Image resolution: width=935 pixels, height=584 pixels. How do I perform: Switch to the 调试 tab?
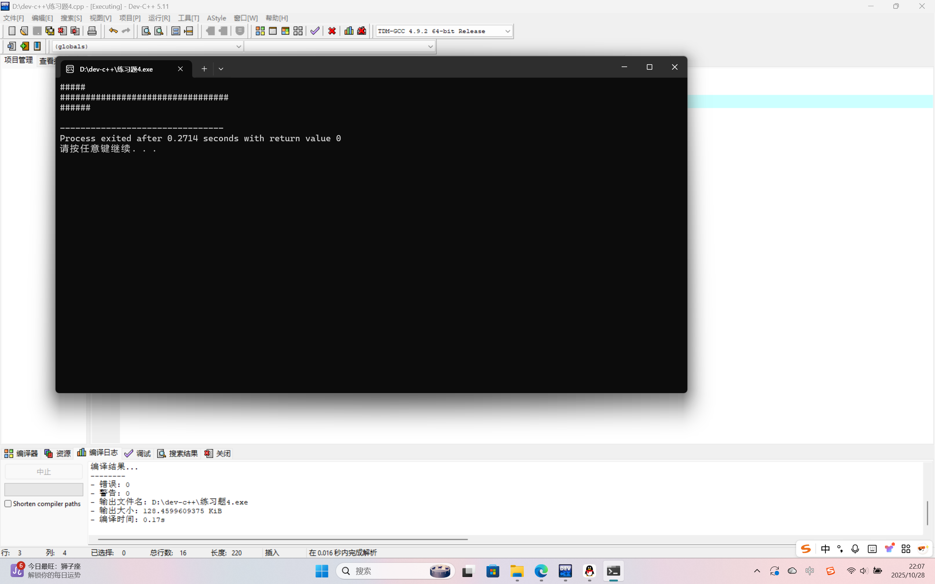coord(138,453)
